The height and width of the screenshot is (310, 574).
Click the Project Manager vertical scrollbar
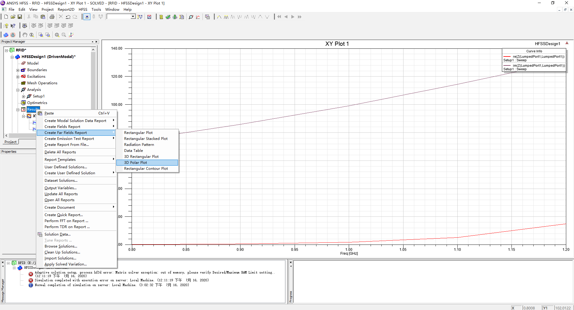93,81
